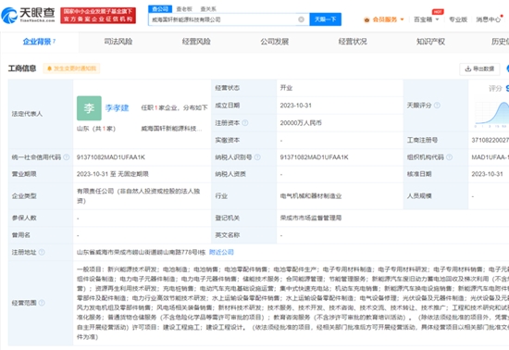Viewport: 509px width, 350px height.
Task: Click the 山东（共1家） region text
Action: click(96, 129)
